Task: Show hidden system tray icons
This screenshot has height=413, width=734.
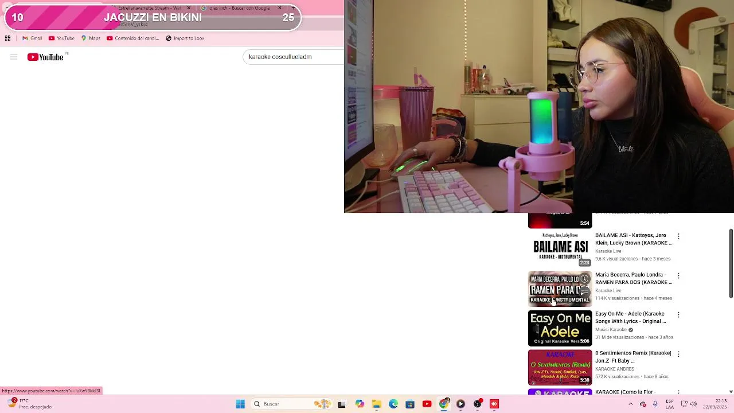Action: (631, 404)
